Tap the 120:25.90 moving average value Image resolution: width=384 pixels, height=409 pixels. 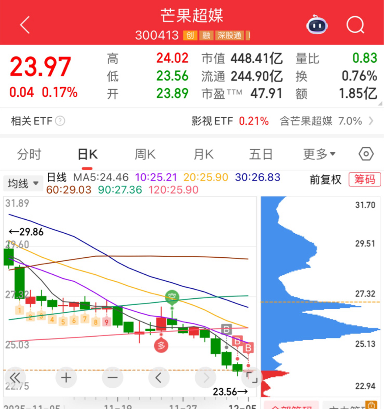[173, 190]
